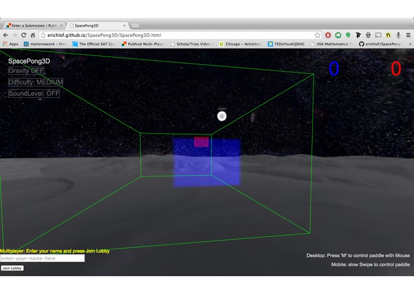Open the USA Mathematical bookmark

click(x=331, y=44)
